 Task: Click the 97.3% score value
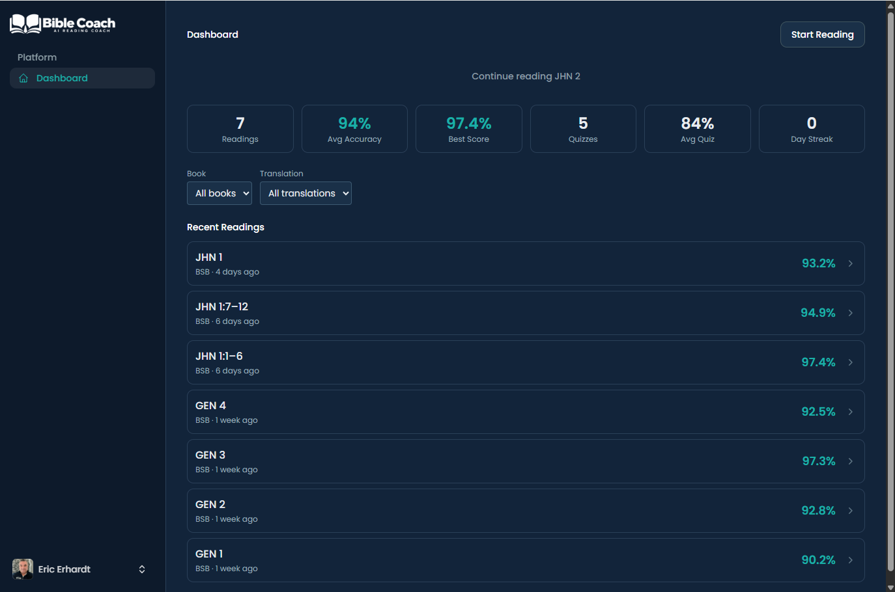point(819,461)
